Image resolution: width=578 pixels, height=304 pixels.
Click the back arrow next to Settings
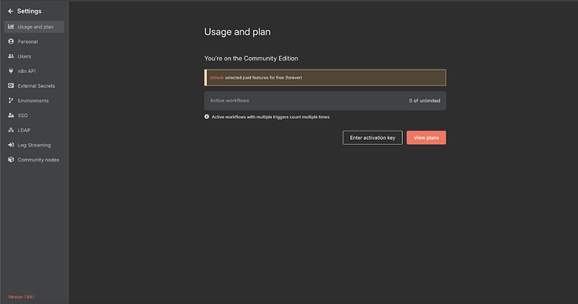pos(10,12)
